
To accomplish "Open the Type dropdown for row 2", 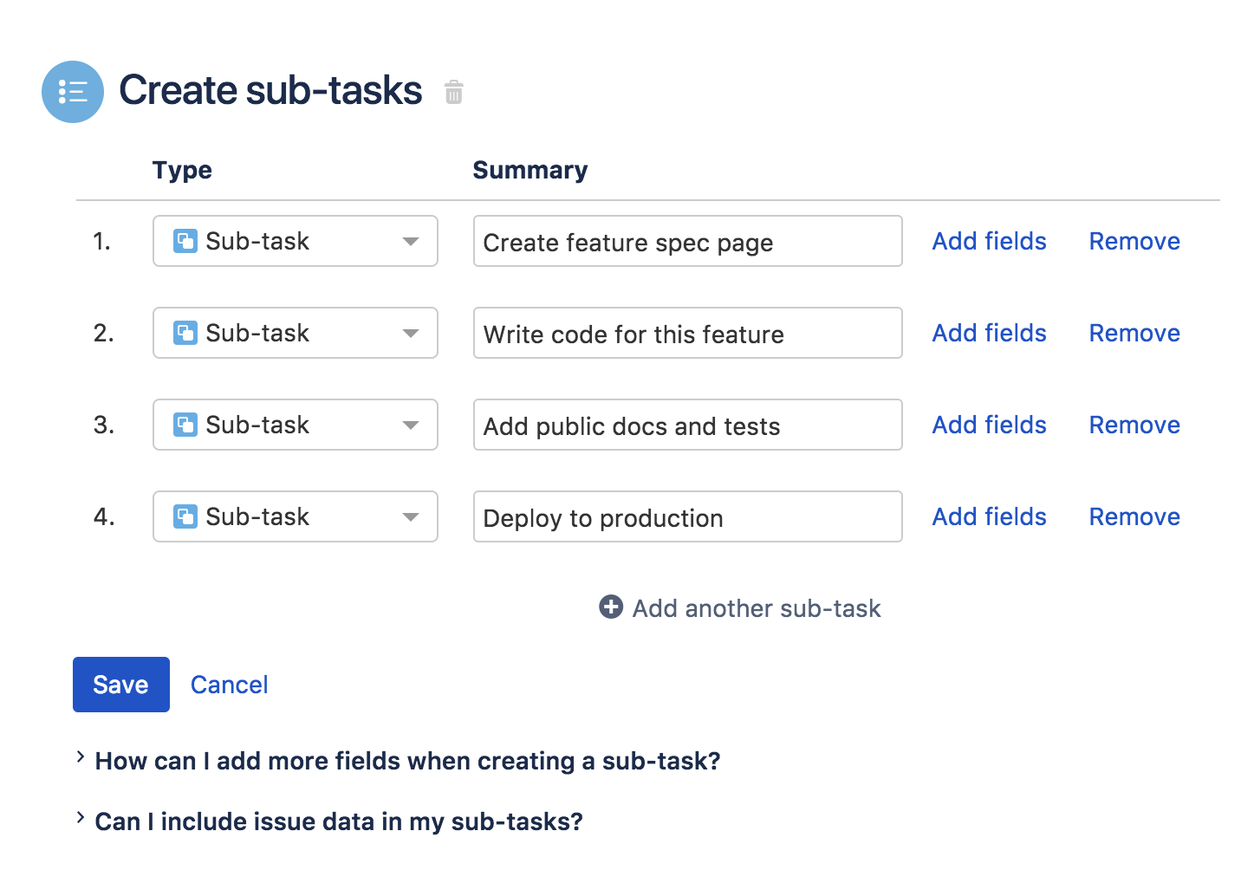I will pos(295,333).
